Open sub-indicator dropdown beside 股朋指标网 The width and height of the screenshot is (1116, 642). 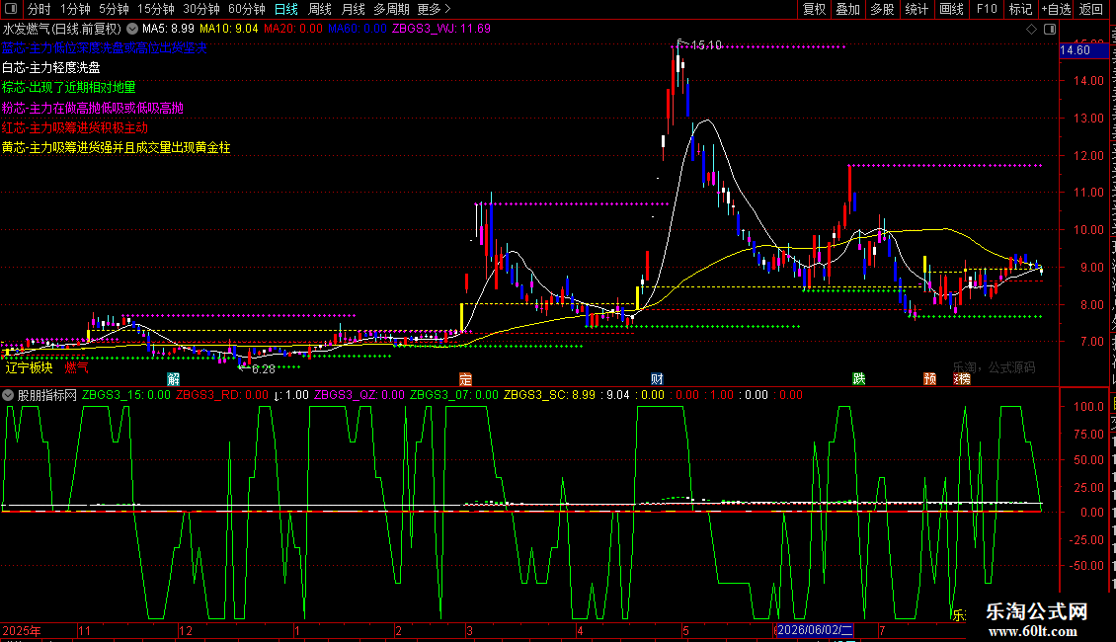pos(8,395)
